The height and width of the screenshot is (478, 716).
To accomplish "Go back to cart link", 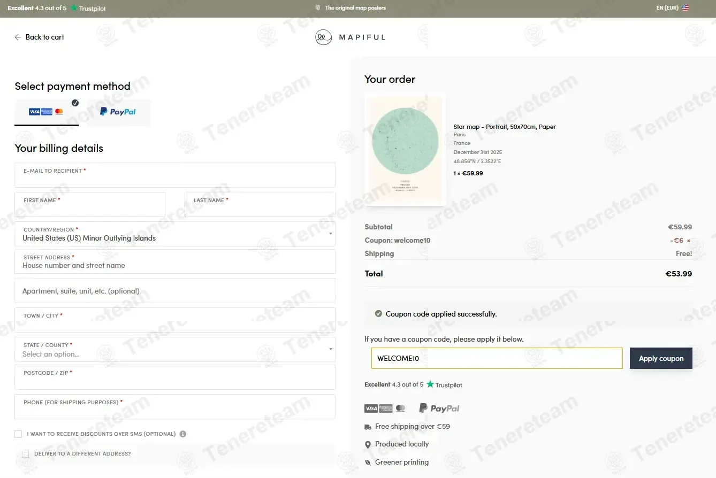I will [x=40, y=37].
